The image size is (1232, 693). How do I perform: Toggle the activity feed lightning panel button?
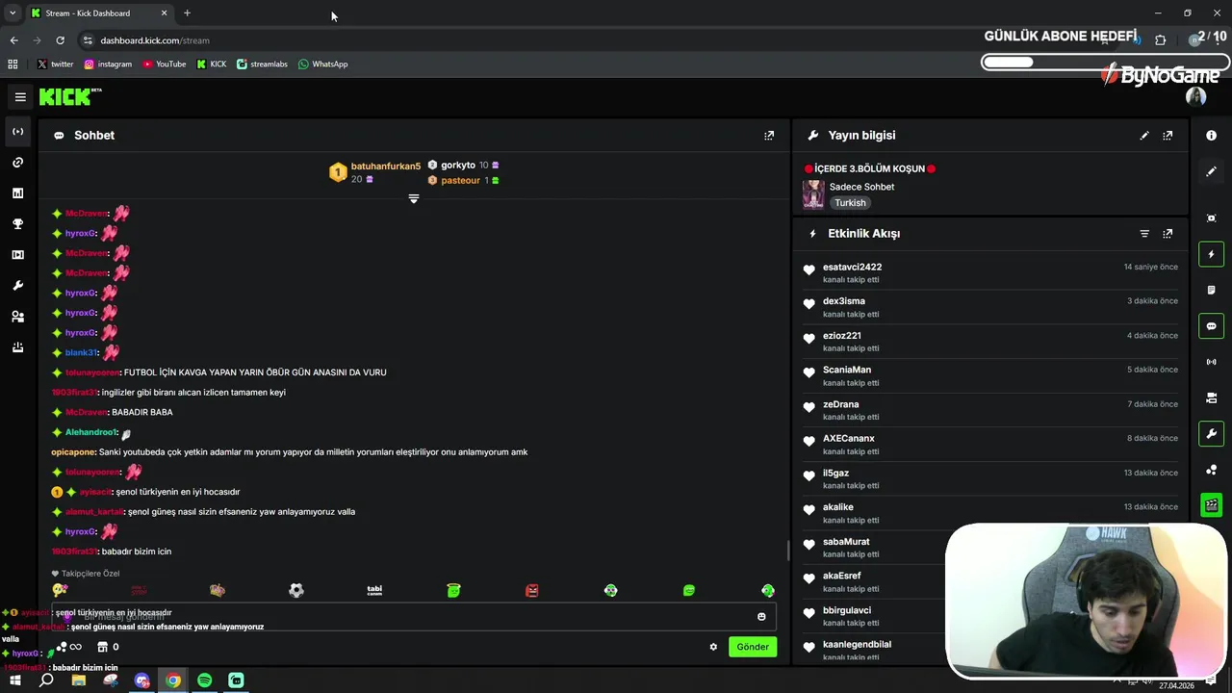tap(1211, 254)
